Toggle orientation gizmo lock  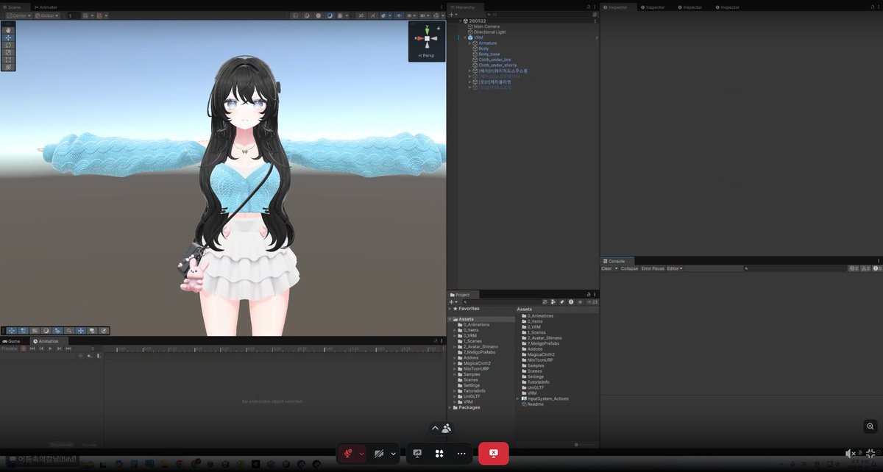[x=439, y=28]
